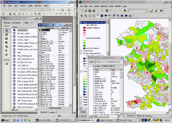The image size is (172, 123).
Task: Click the Type a question for help box
Action: point(60,5)
